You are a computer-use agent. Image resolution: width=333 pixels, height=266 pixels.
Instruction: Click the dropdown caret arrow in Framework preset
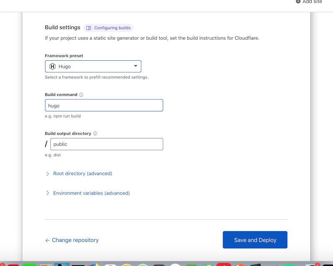click(136, 66)
